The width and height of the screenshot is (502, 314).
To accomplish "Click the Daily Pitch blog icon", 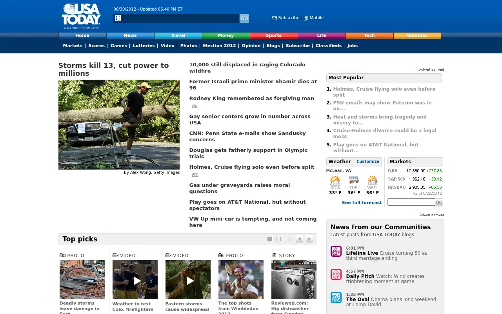I will [x=336, y=274].
